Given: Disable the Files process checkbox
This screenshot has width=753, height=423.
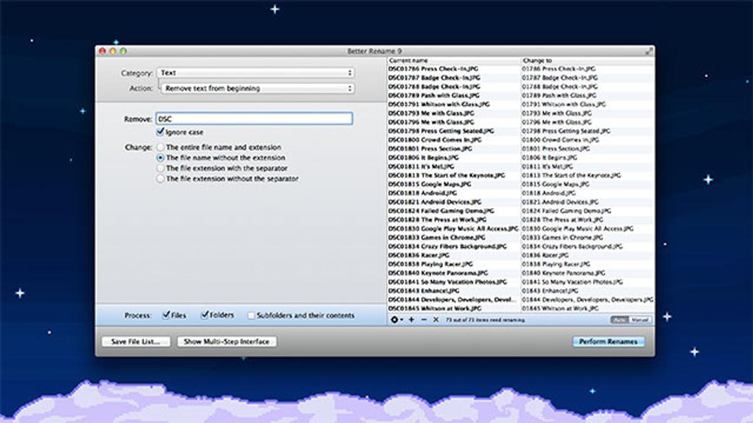Looking at the screenshot, I should [166, 315].
